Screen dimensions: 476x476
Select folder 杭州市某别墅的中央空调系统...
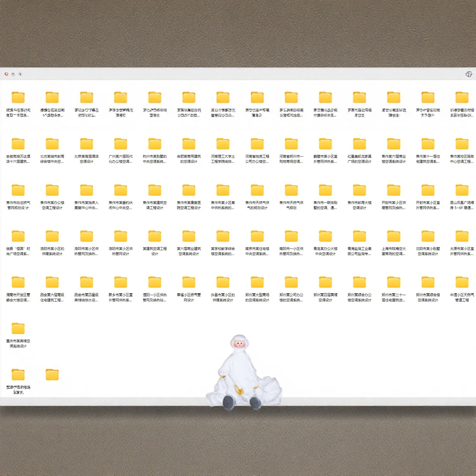pos(155,144)
